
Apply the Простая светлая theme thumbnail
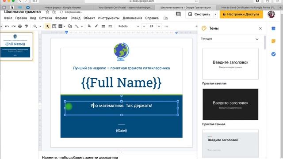(230, 64)
